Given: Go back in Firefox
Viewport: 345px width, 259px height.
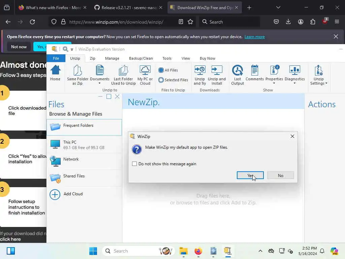Looking at the screenshot, I should coord(8,22).
